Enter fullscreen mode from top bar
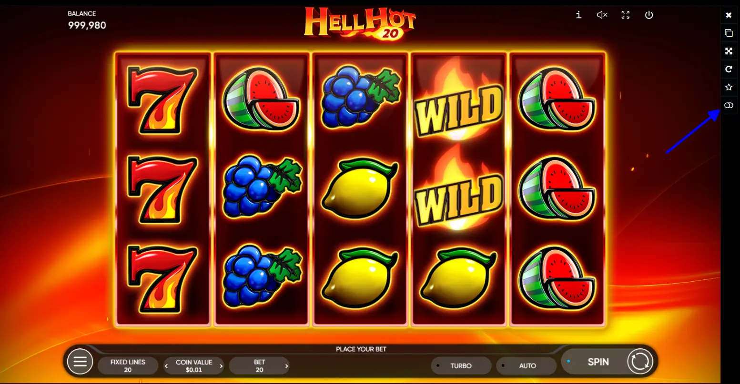This screenshot has height=384, width=740. coord(626,15)
